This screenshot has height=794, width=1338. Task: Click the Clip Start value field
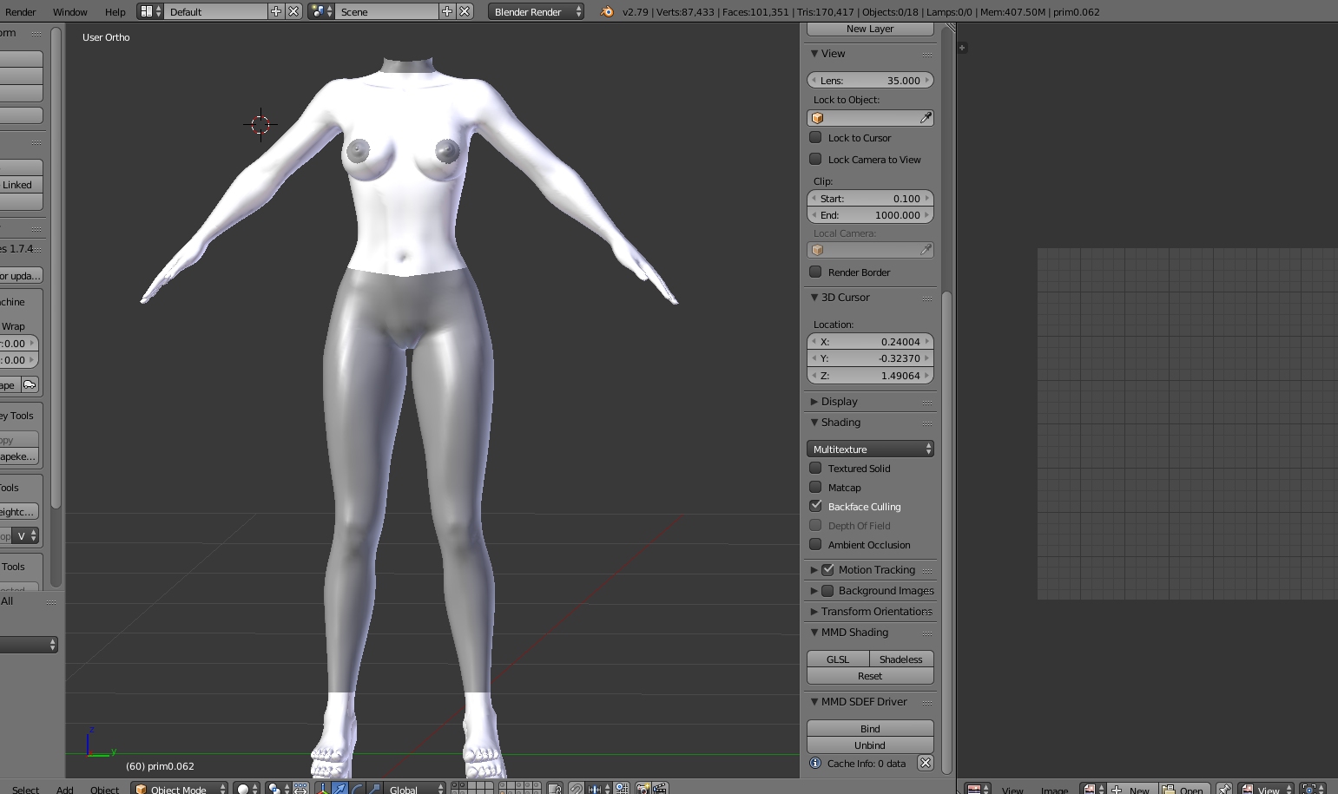click(870, 198)
